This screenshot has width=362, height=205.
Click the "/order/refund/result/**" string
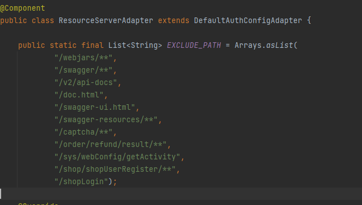click(111, 145)
